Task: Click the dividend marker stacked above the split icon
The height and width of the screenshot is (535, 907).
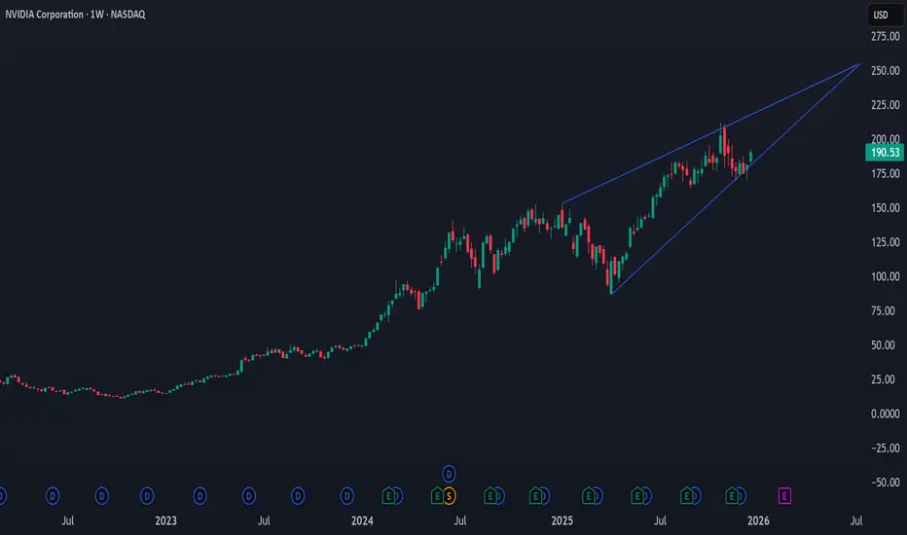Action: click(x=449, y=474)
